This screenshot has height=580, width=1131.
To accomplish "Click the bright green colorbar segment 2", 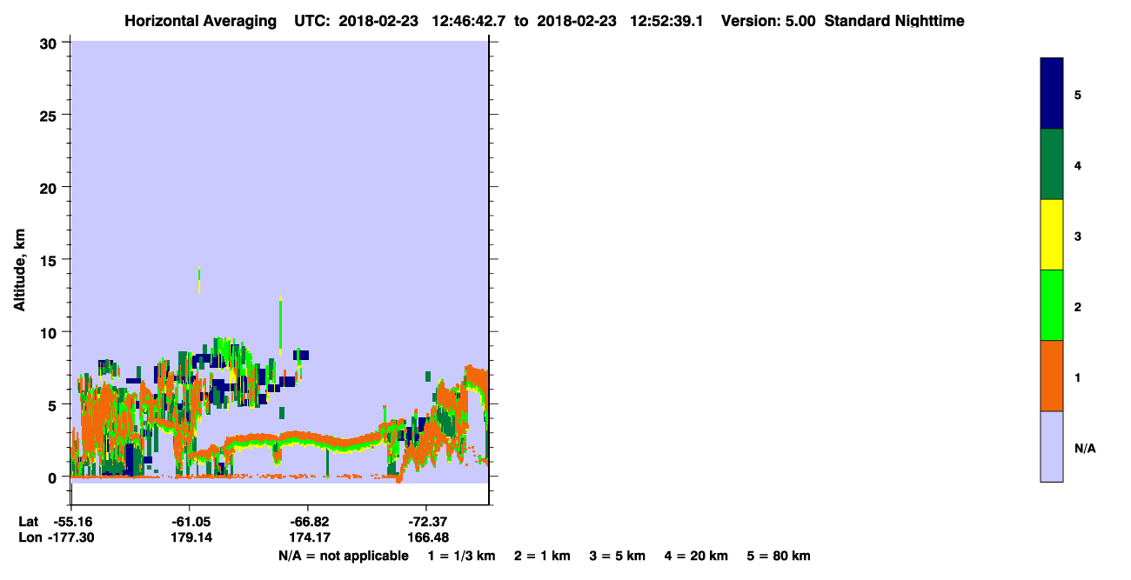I will (x=1052, y=305).
